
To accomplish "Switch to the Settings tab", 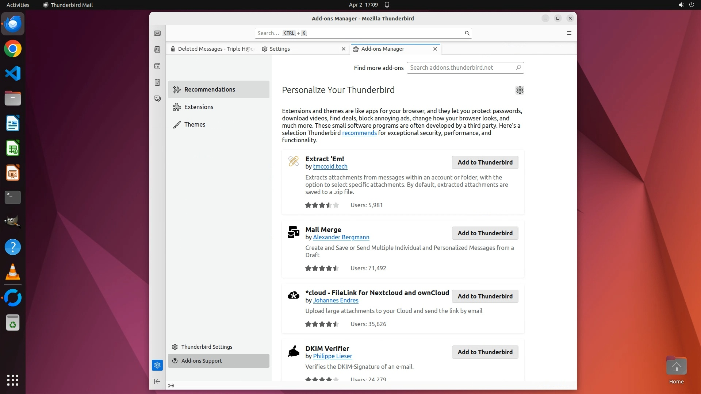I will [280, 49].
